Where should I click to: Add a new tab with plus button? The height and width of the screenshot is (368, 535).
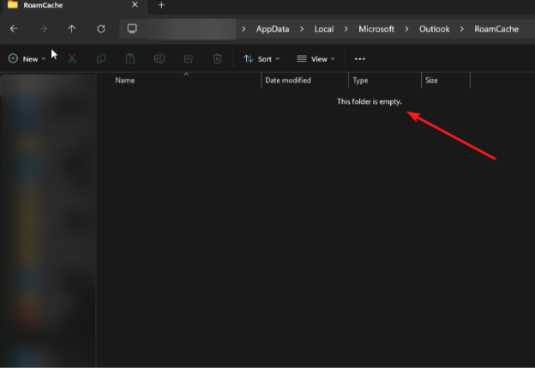point(161,5)
